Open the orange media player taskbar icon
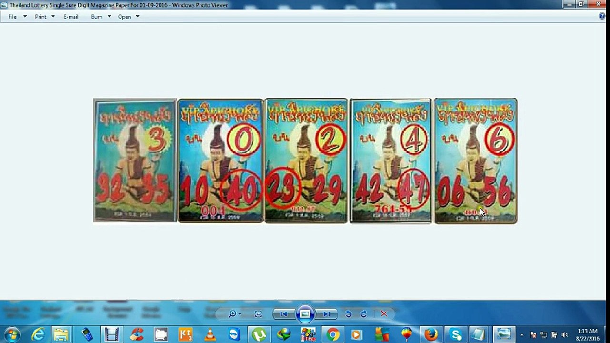This screenshot has width=610, height=343. 357,334
